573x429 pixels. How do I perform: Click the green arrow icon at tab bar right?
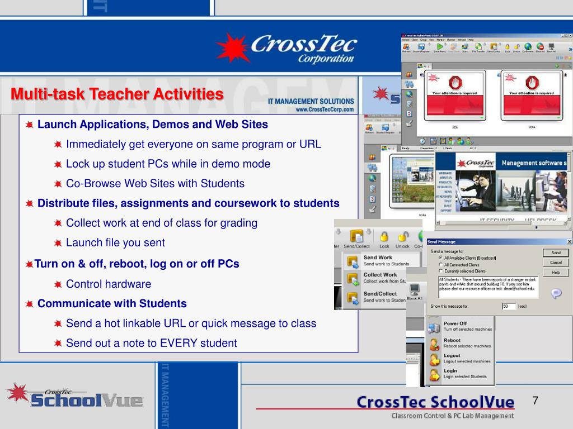click(x=557, y=66)
